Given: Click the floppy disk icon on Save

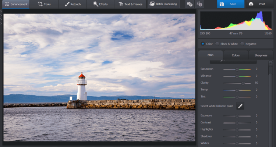Looking at the screenshot, I should tap(222, 4).
